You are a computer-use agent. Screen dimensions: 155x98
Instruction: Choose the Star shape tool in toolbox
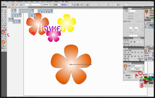tap(5, 17)
